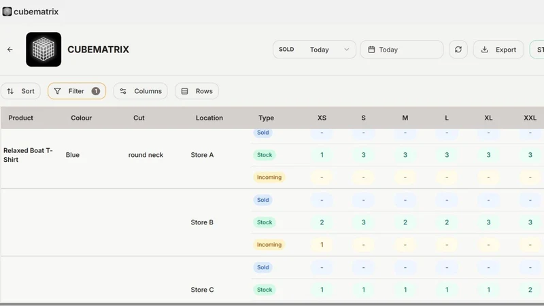Click the Store B location cell
Screen dimensions: 544x306
point(202,222)
